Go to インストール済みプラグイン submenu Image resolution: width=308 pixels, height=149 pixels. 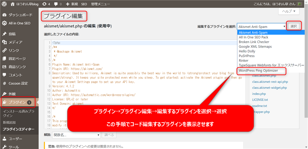pos(19,113)
